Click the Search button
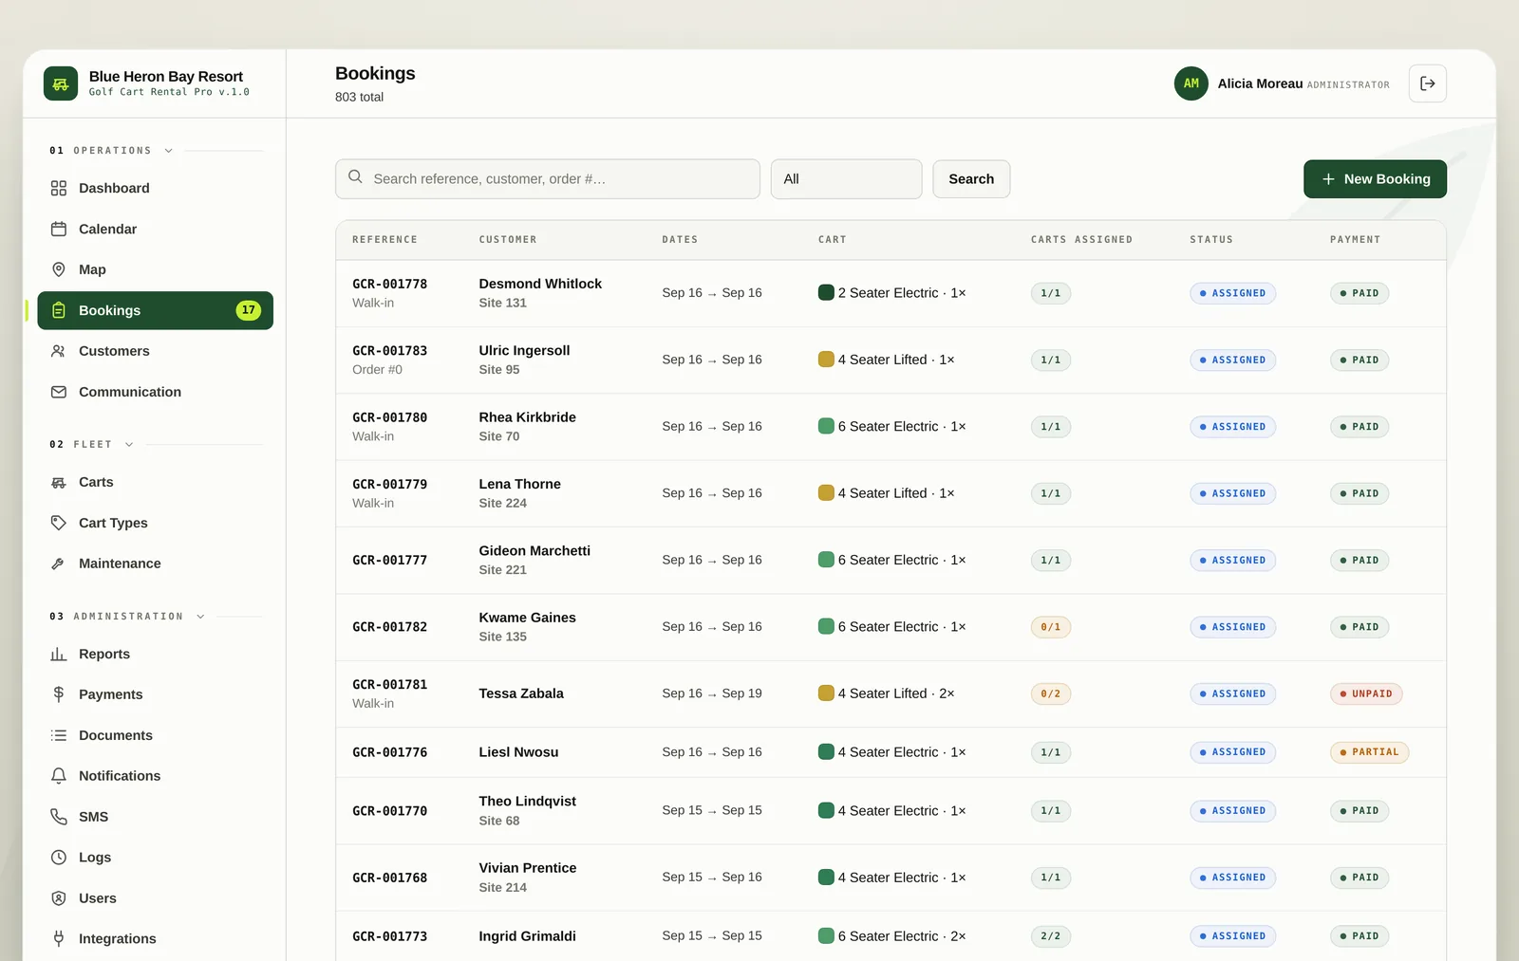Screen dimensions: 1519x961 coord(971,179)
